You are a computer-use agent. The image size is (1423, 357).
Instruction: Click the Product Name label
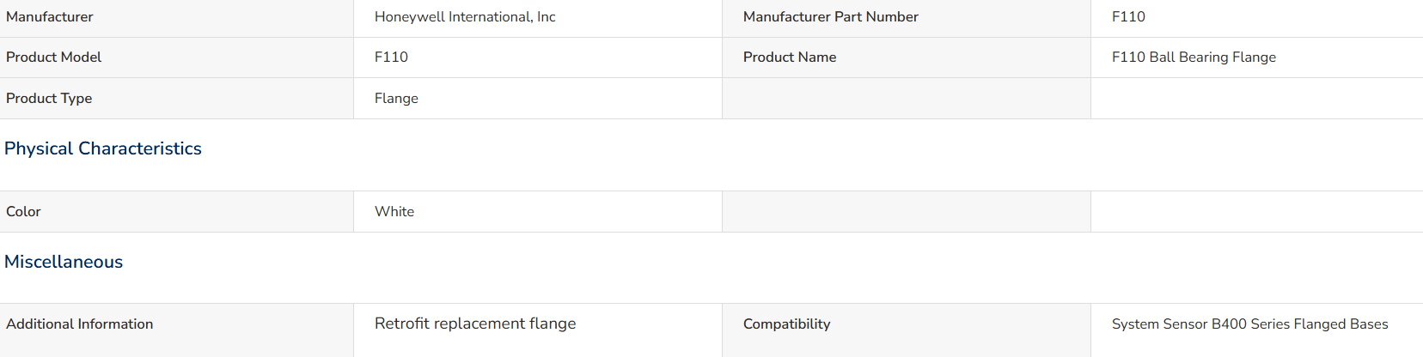point(789,57)
